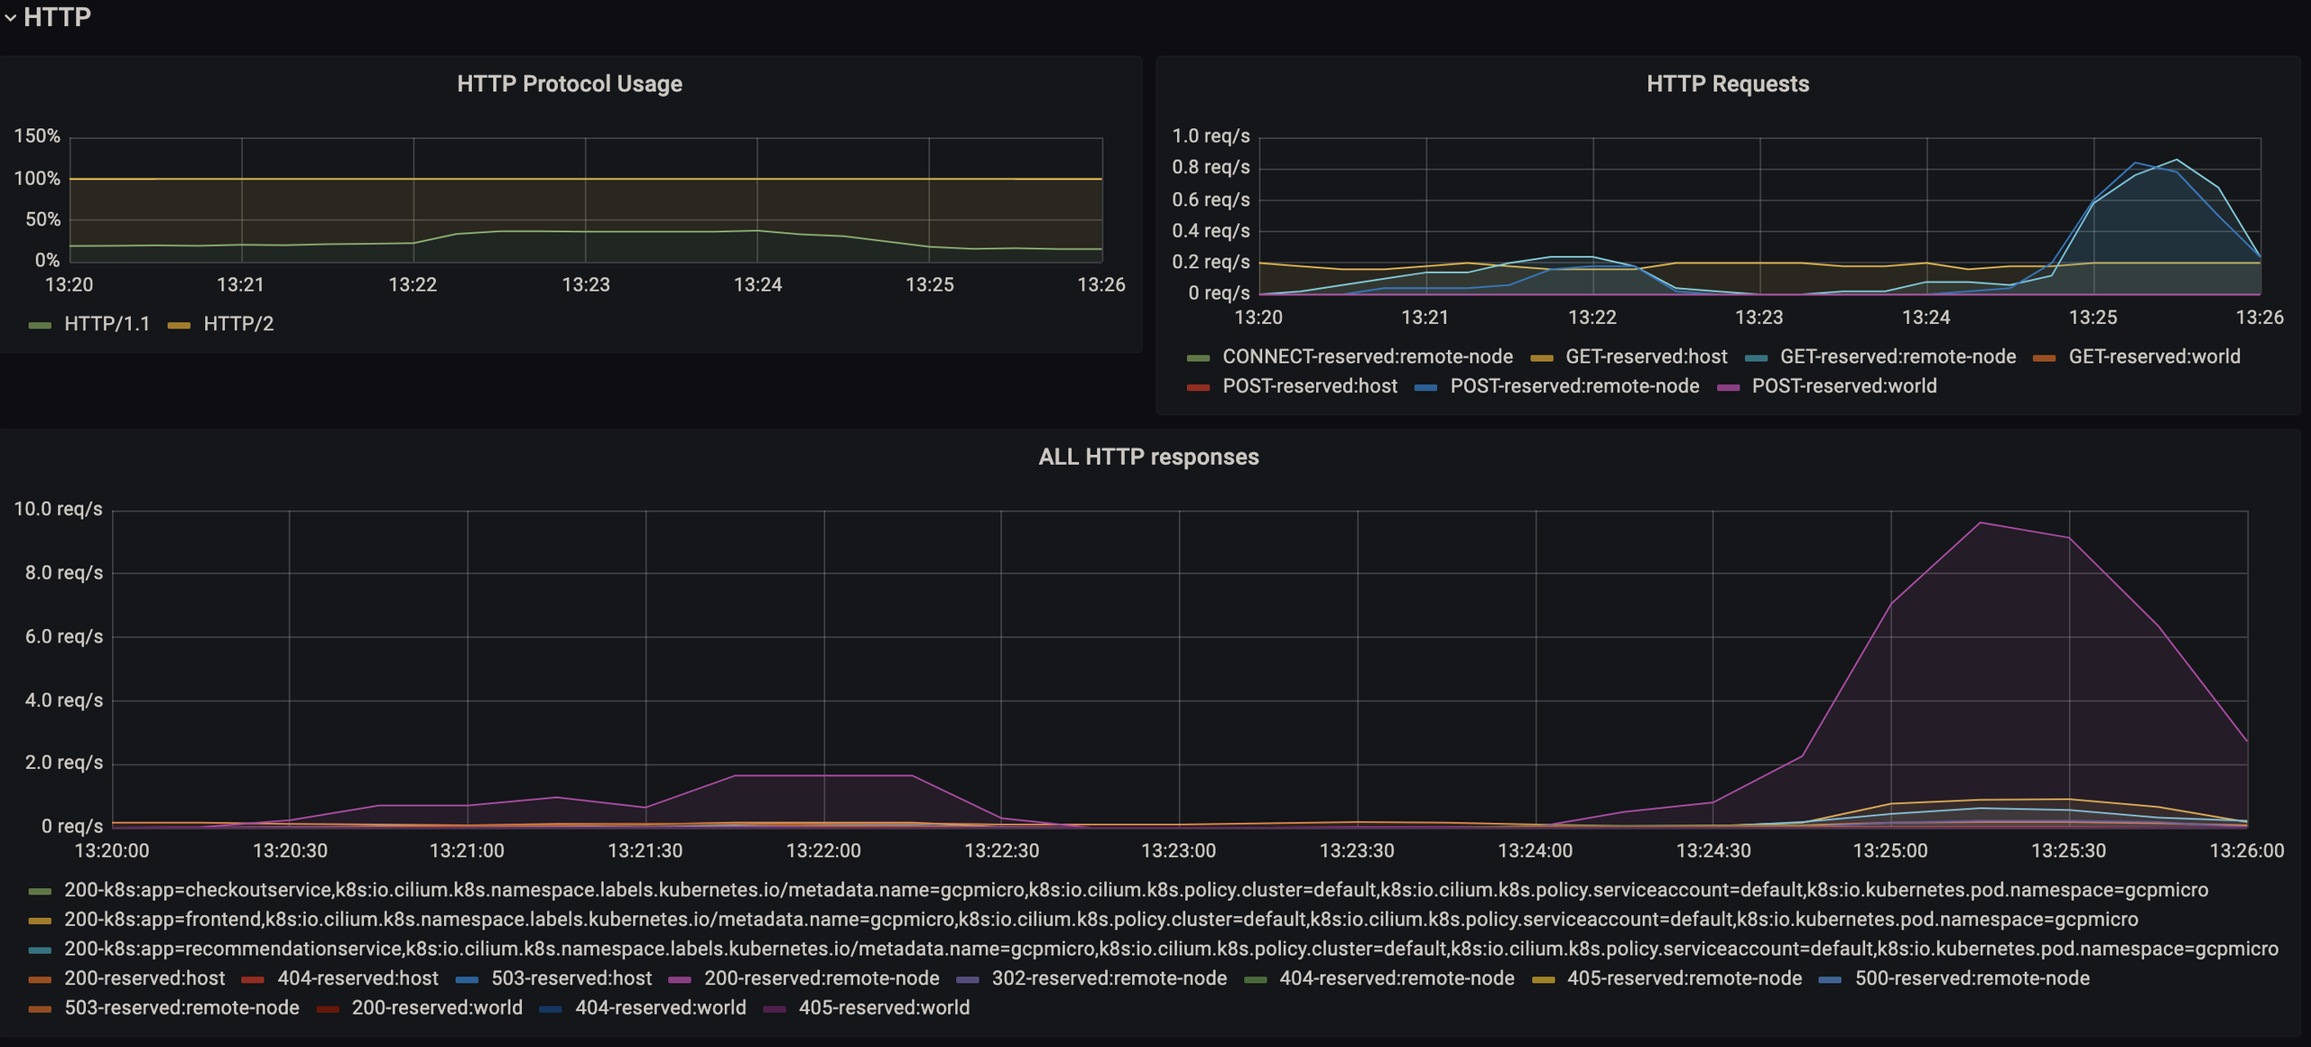Open the HTTP Requests panel title menu
Screen dimensions: 2311x1047
(x=1727, y=84)
